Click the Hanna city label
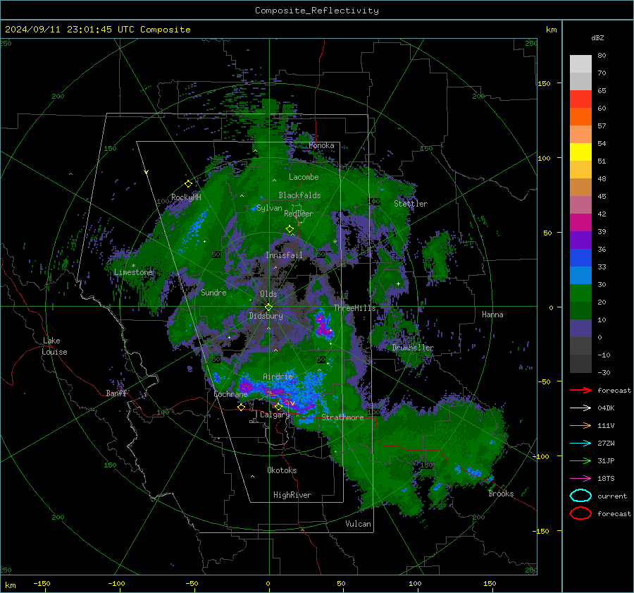 (492, 314)
